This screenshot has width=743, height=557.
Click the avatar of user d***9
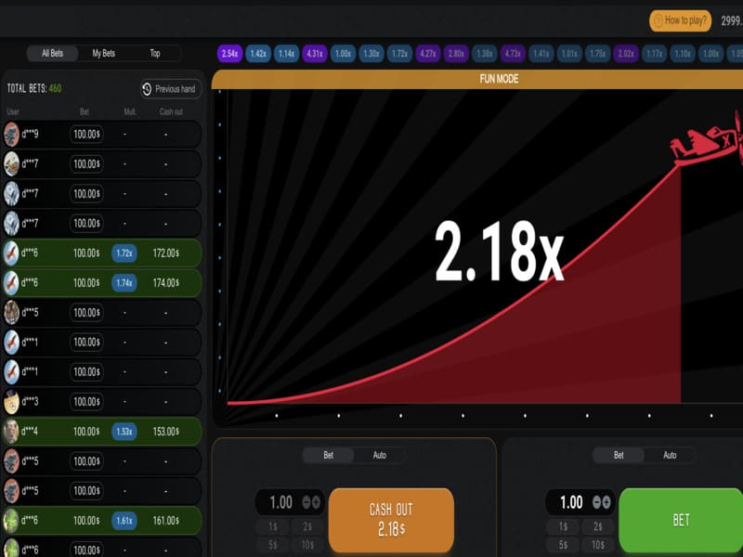coord(12,135)
